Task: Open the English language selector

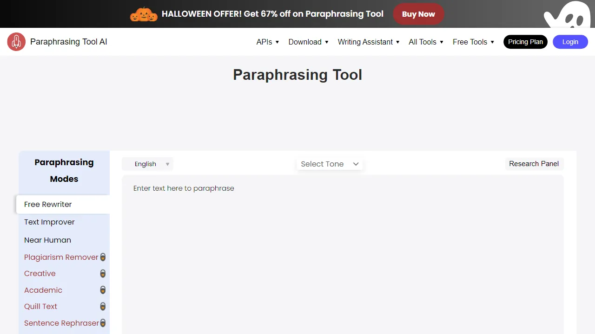Action: [x=147, y=164]
